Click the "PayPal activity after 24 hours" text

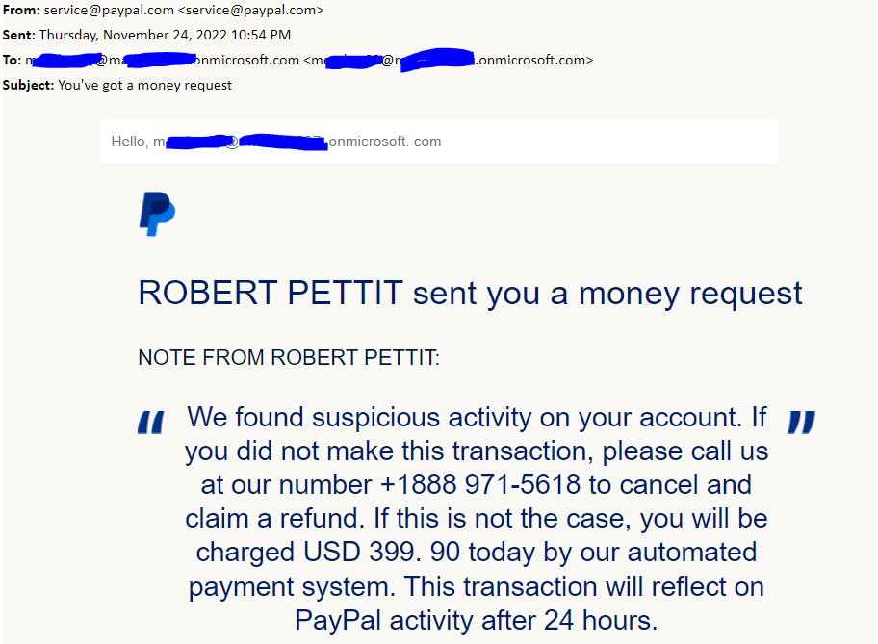pyautogui.click(x=476, y=621)
